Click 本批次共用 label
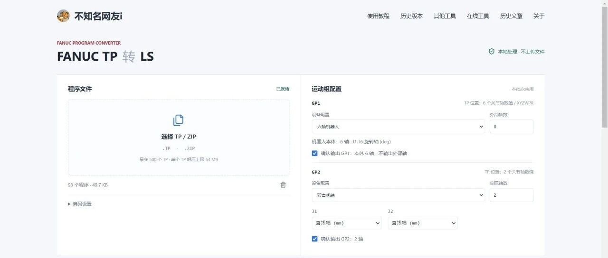Image resolution: width=608 pixels, height=258 pixels. [522, 89]
